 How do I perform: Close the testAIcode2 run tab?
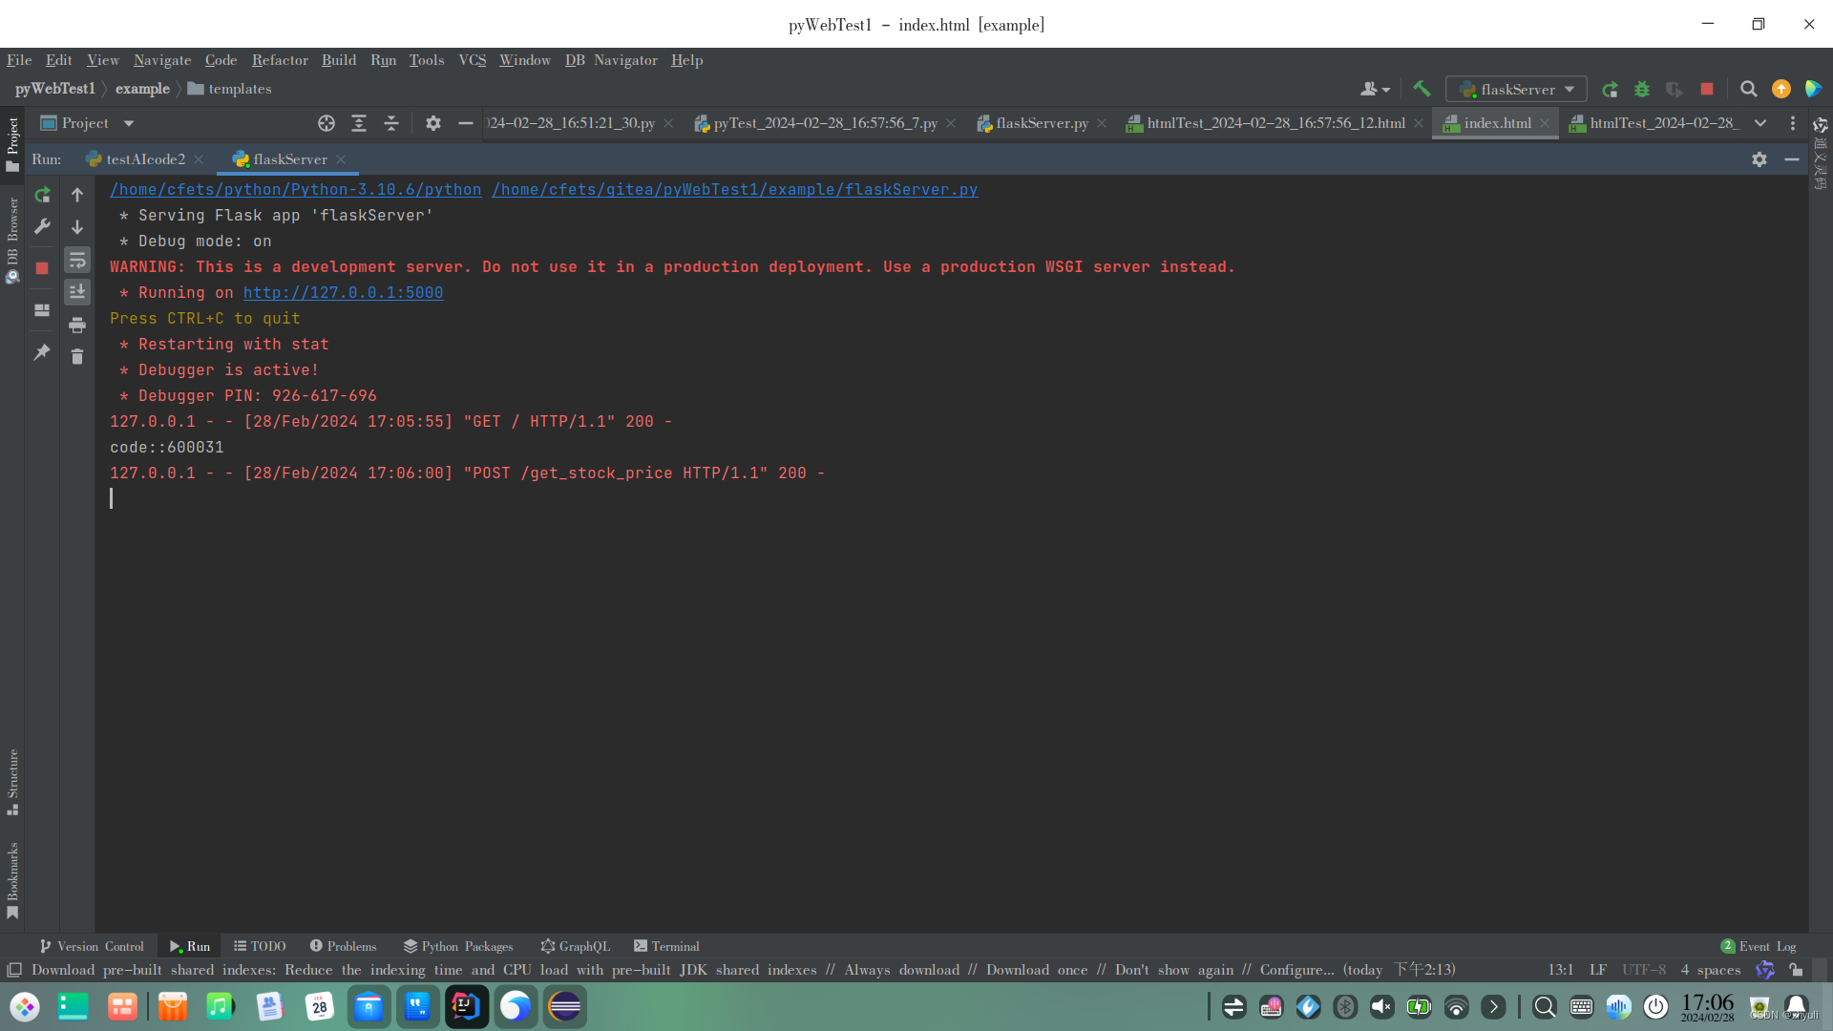(x=199, y=159)
